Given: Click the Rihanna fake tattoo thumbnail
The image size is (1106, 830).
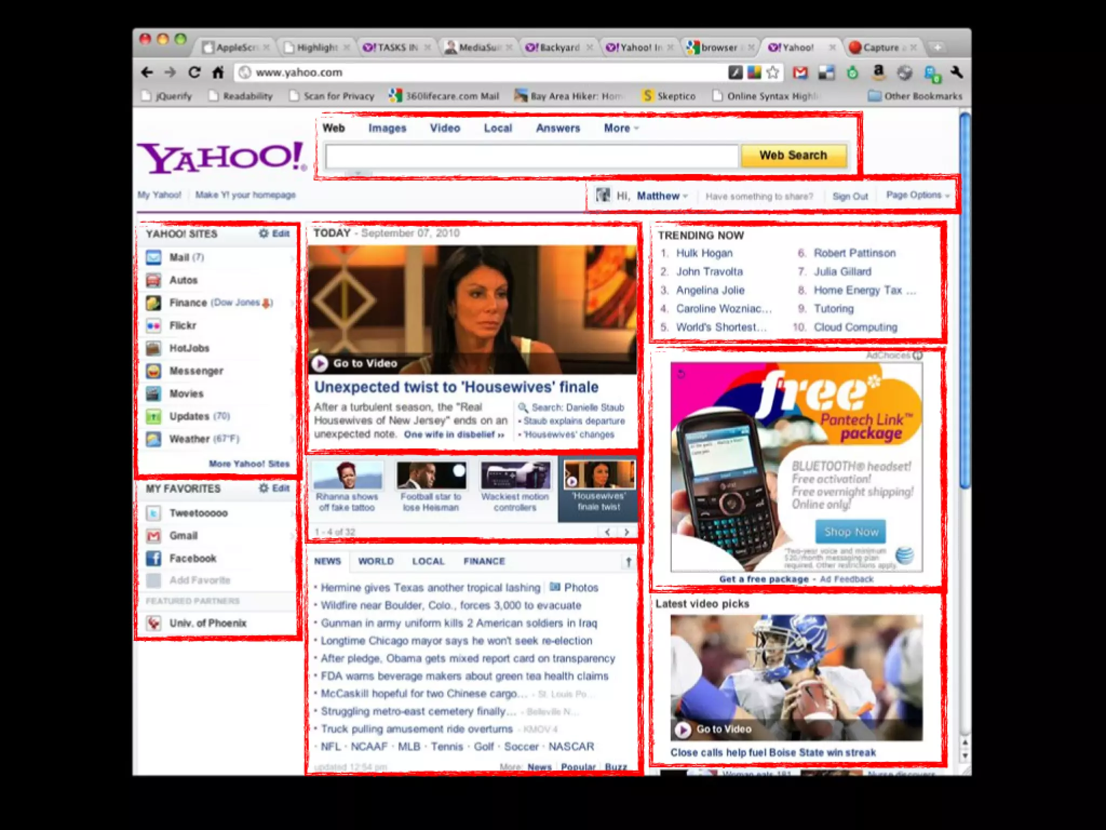Looking at the screenshot, I should click(x=348, y=476).
